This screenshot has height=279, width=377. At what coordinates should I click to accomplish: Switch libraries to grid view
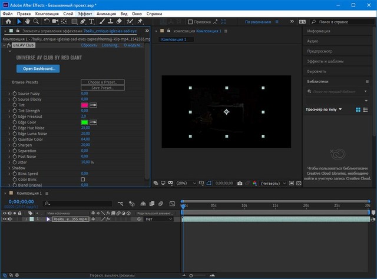tap(358, 109)
